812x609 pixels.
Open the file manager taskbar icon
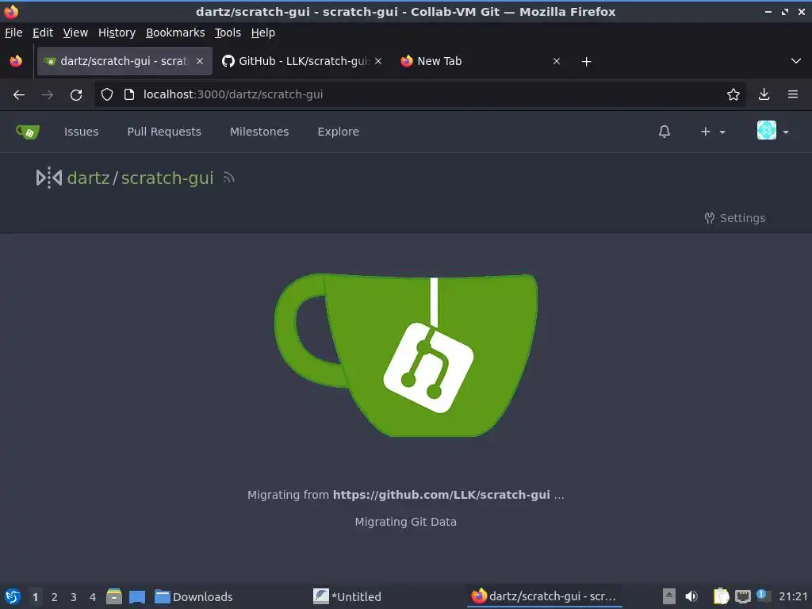point(114,596)
